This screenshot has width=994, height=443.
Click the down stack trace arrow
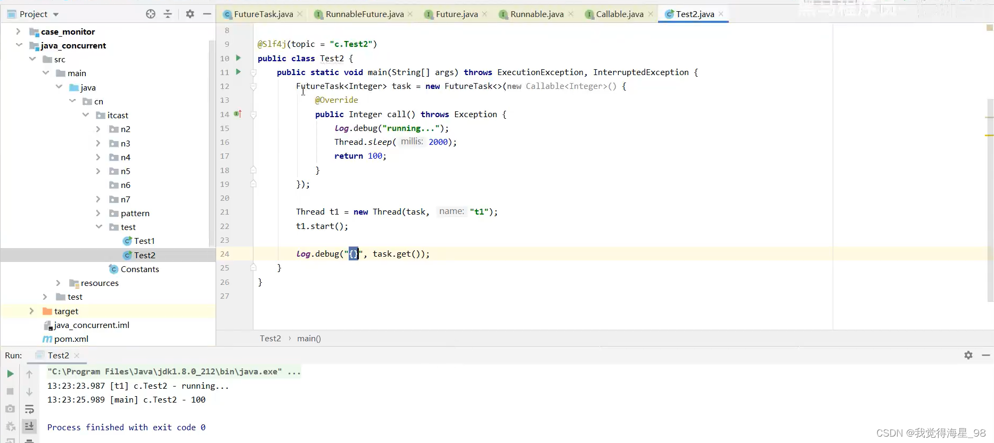(29, 392)
